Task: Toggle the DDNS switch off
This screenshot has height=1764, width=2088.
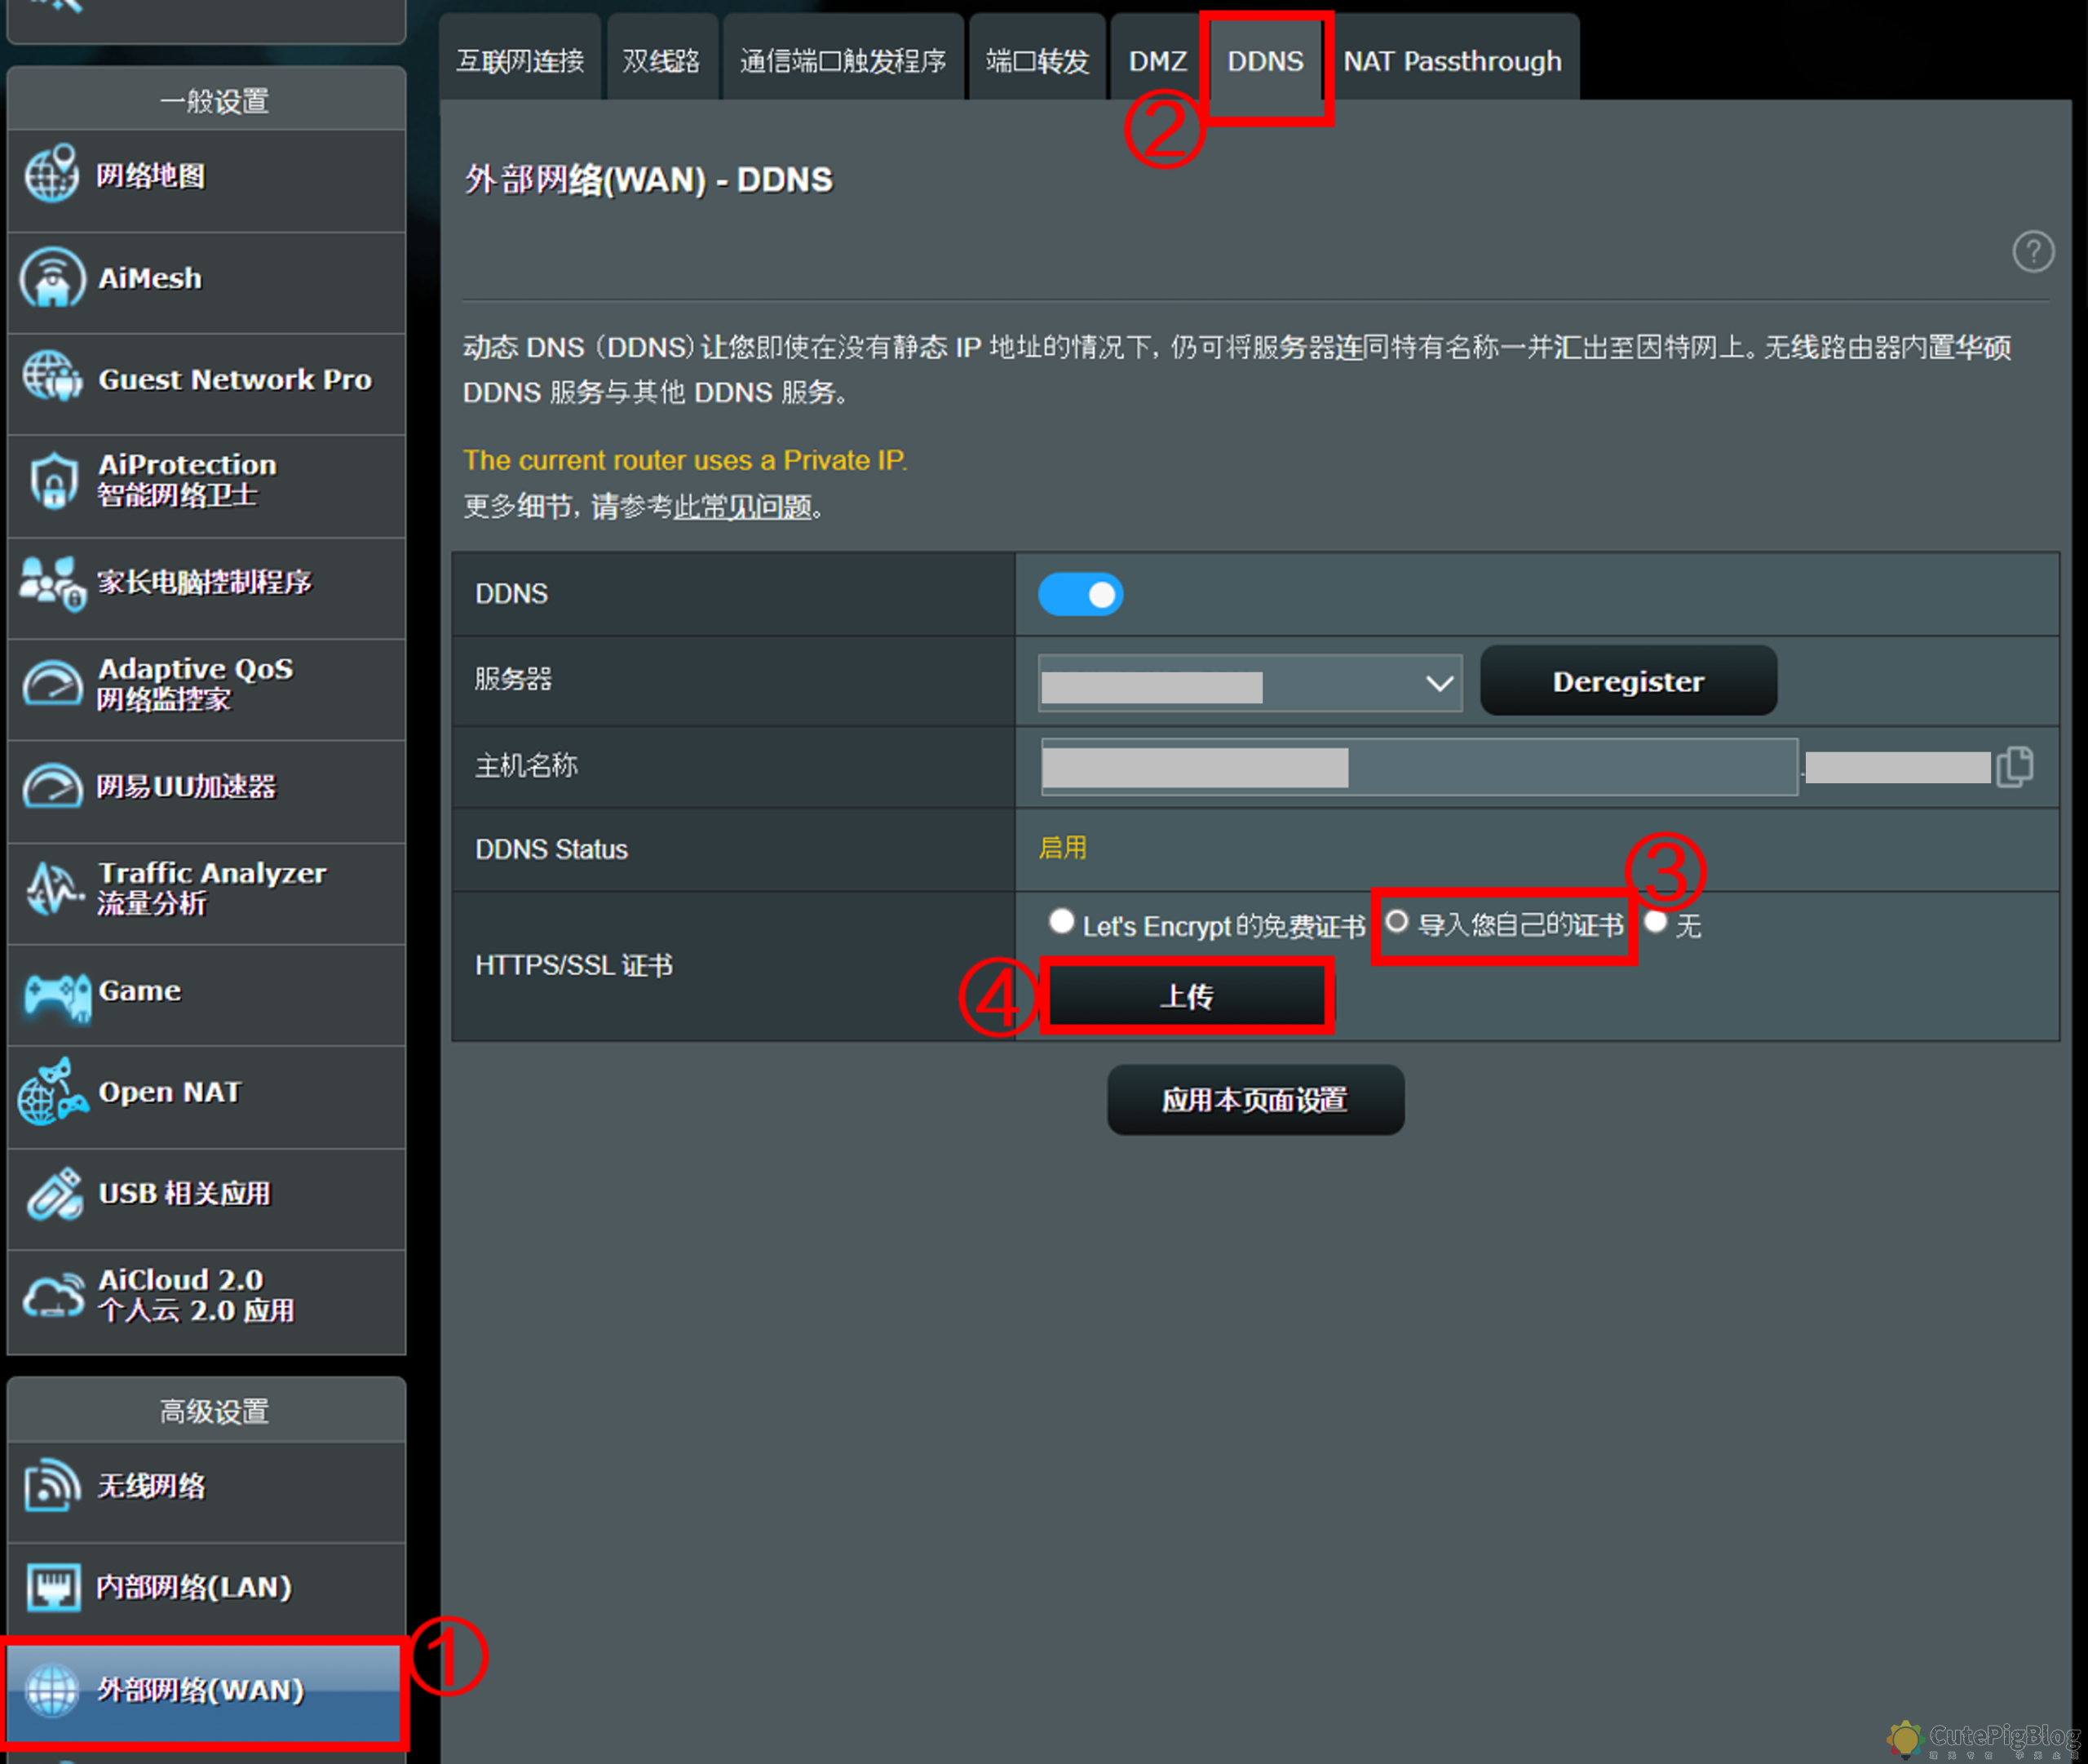Action: (1081, 594)
